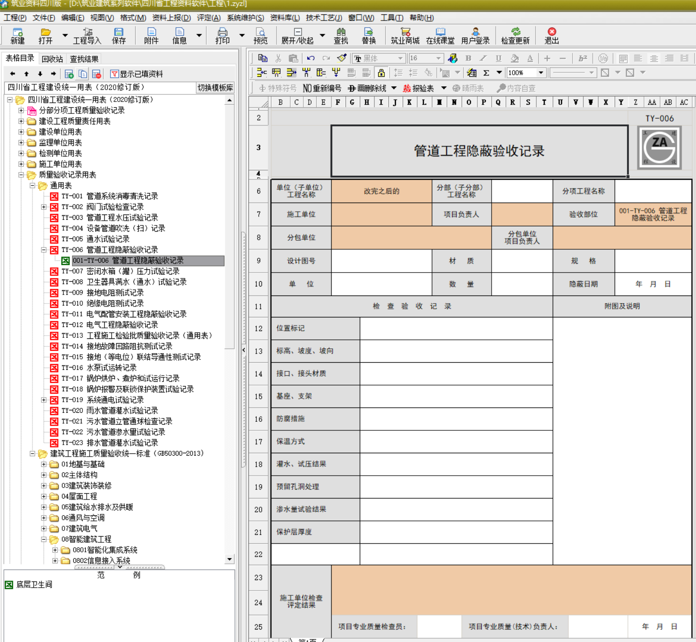Click the fill color bucket icon
The height and width of the screenshot is (642, 696).
[x=514, y=58]
